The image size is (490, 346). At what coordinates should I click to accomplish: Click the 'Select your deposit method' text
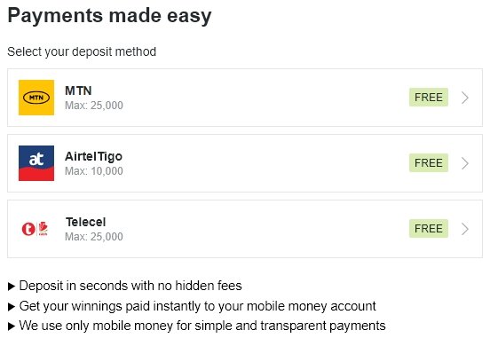pos(82,51)
